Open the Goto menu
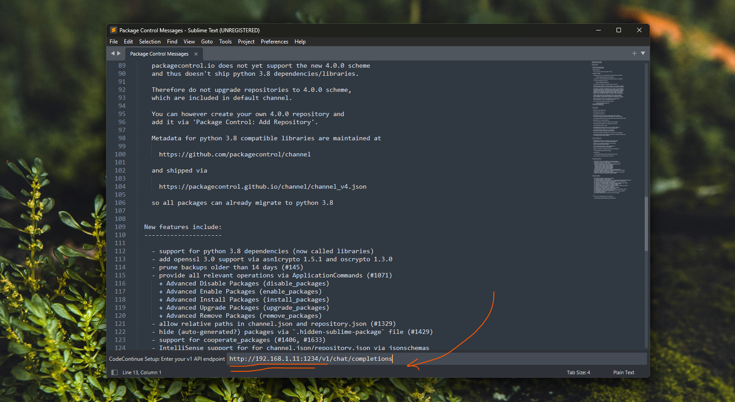735x402 pixels. 207,42
